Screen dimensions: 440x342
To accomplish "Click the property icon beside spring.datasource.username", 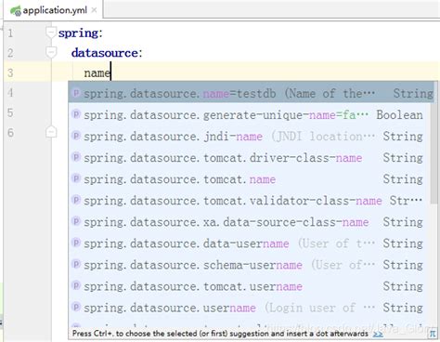I will (x=76, y=307).
